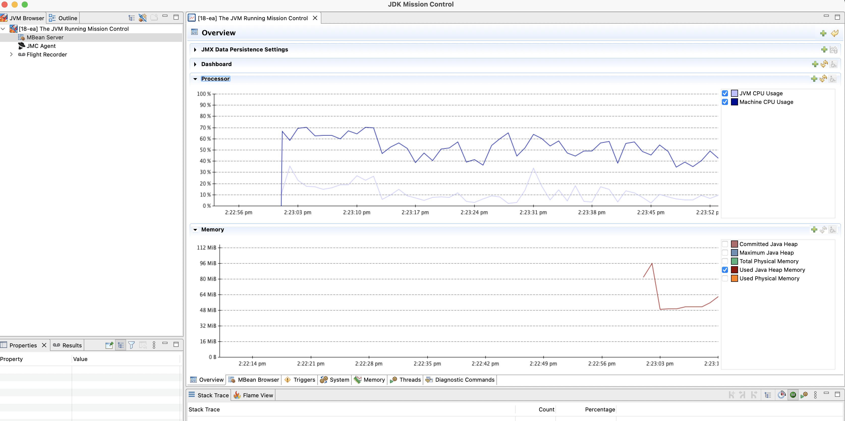Select the JMC Agent tree item
The height and width of the screenshot is (421, 845).
tap(41, 46)
